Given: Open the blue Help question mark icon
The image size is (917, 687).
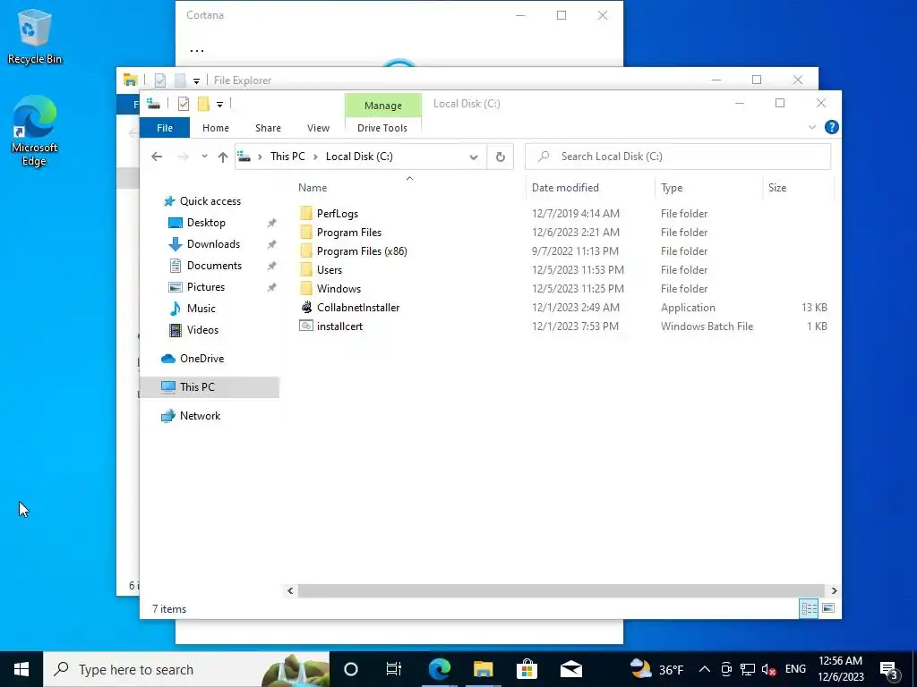Looking at the screenshot, I should coord(831,127).
